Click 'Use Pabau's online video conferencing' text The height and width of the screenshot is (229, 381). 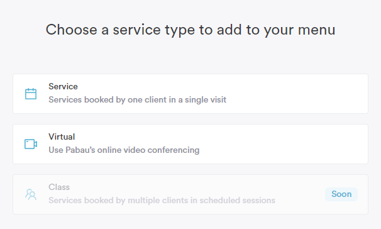tap(124, 150)
